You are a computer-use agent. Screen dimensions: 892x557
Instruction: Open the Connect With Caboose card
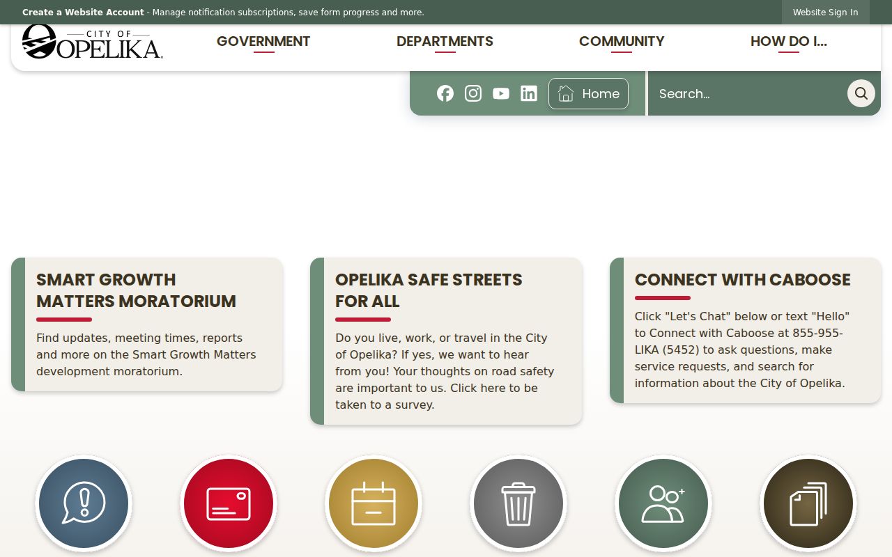[746, 331]
